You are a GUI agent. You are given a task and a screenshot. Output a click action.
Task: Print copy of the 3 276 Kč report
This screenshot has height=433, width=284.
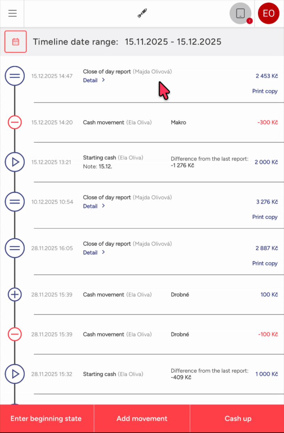tap(265, 217)
